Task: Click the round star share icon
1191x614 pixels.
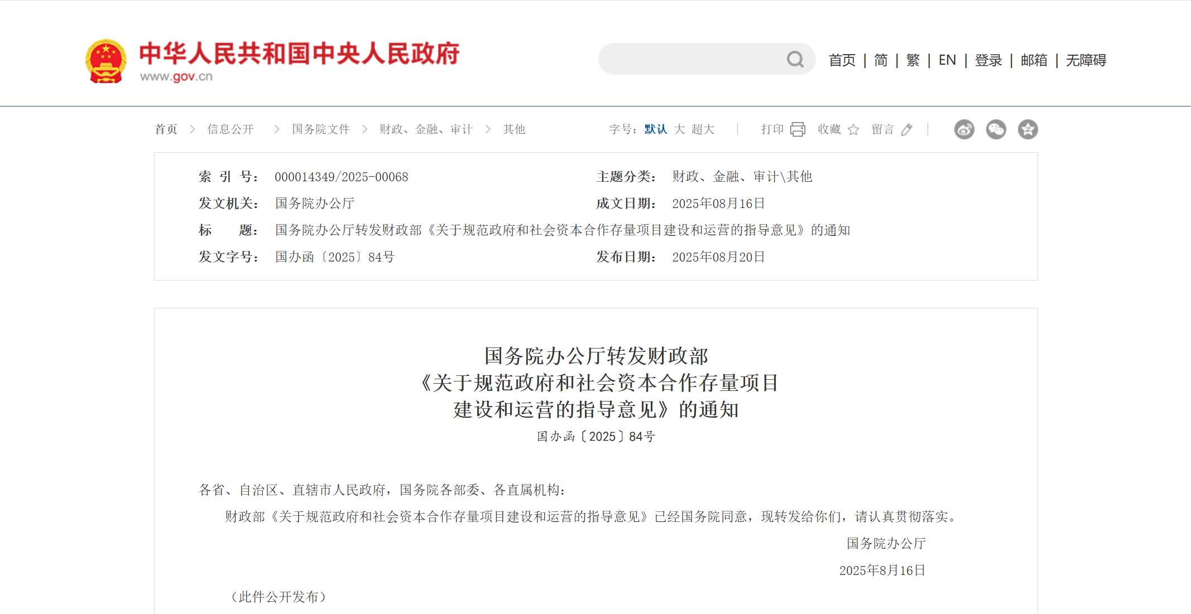Action: pyautogui.click(x=1027, y=129)
